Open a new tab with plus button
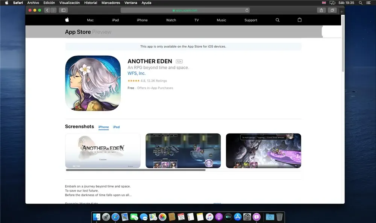 (x=341, y=12)
